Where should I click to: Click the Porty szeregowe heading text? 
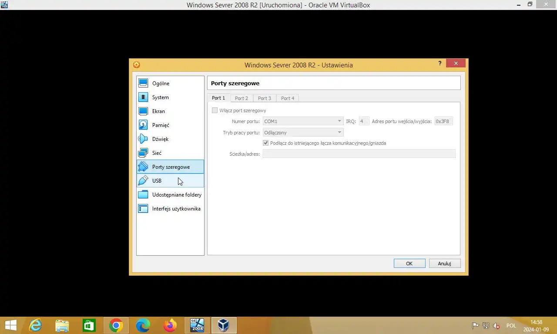tap(235, 83)
